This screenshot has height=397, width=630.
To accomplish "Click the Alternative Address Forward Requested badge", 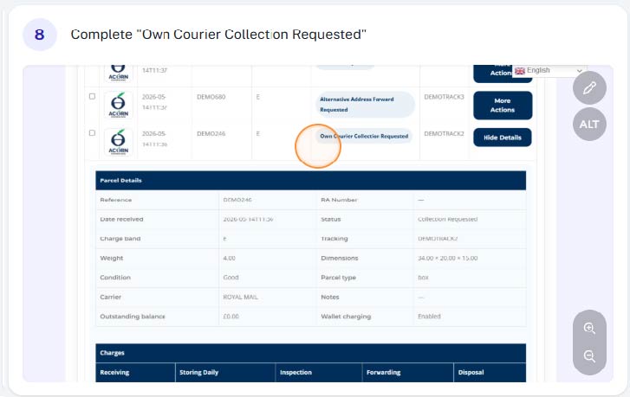I will click(x=365, y=105).
